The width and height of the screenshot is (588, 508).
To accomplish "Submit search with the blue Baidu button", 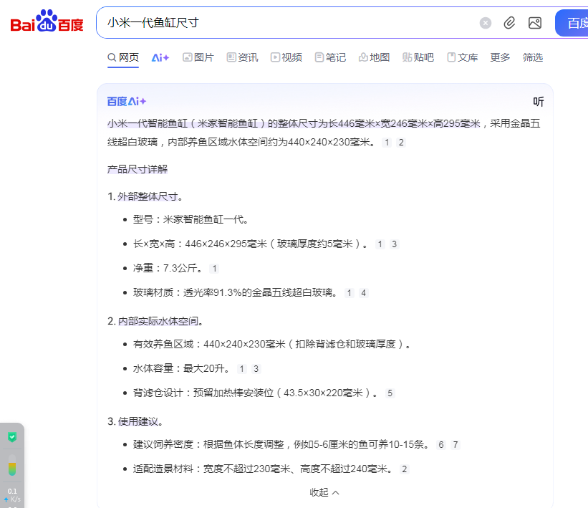I will 572,23.
